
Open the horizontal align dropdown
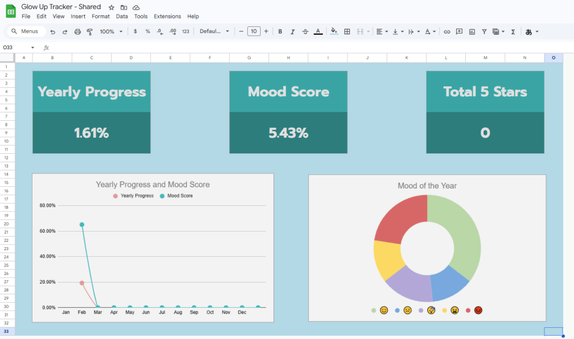pos(382,32)
